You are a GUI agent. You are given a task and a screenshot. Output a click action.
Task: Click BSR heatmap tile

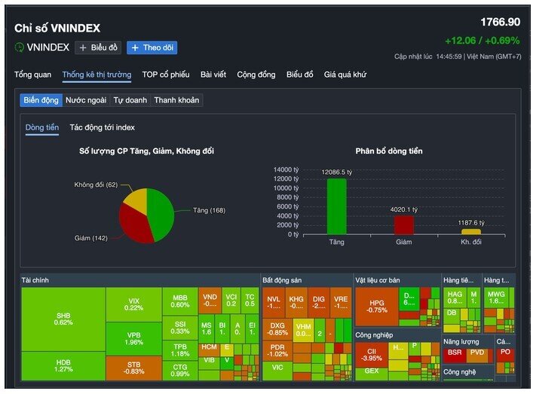pos(455,355)
